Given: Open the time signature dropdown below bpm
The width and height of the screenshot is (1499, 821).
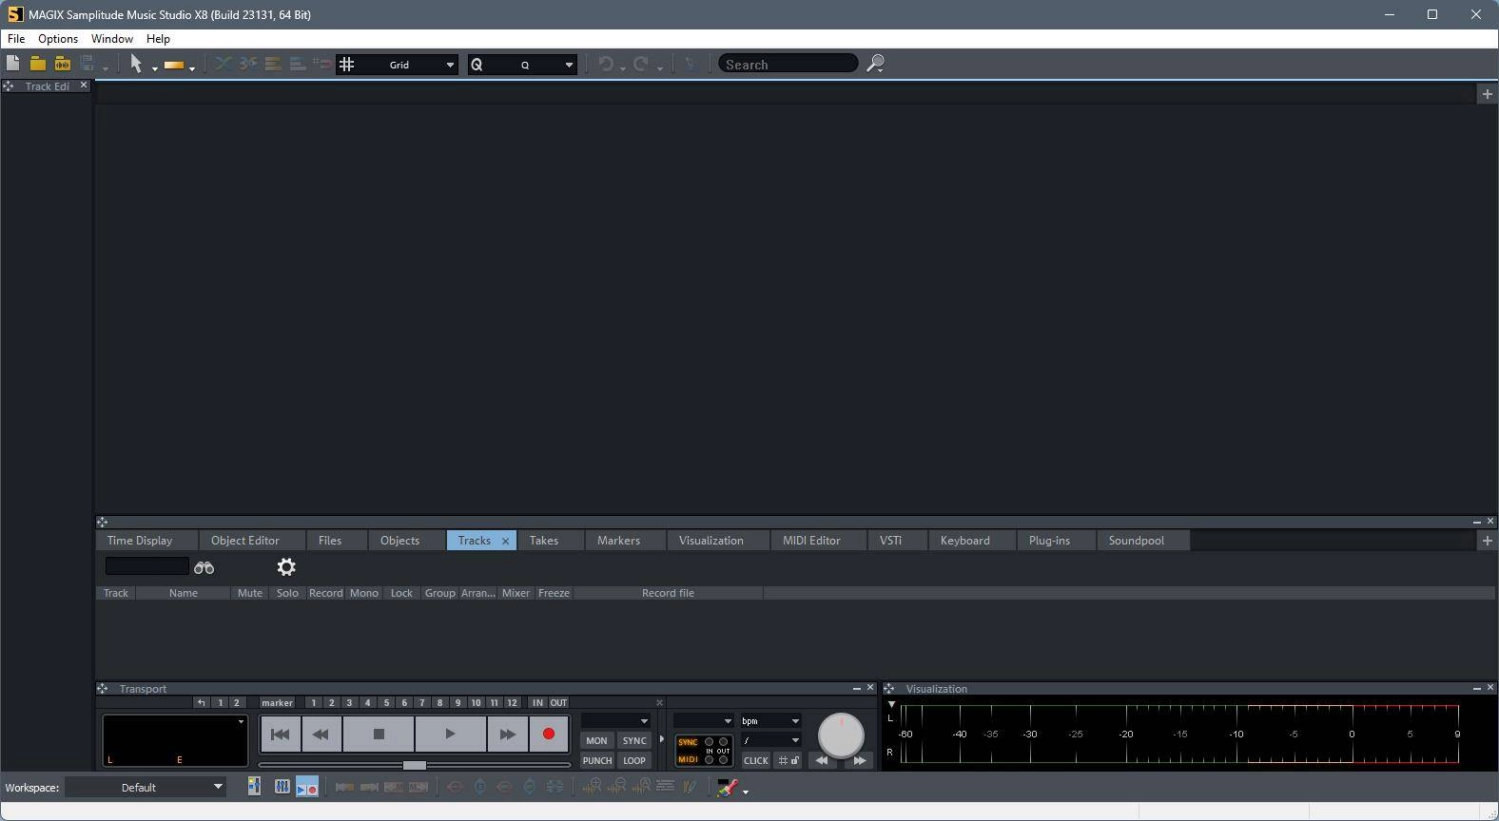Looking at the screenshot, I should tap(794, 740).
